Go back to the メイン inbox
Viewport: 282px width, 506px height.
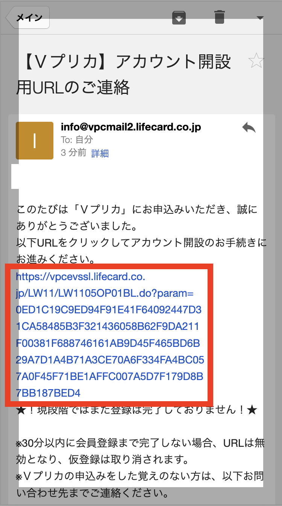pyautogui.click(x=28, y=17)
